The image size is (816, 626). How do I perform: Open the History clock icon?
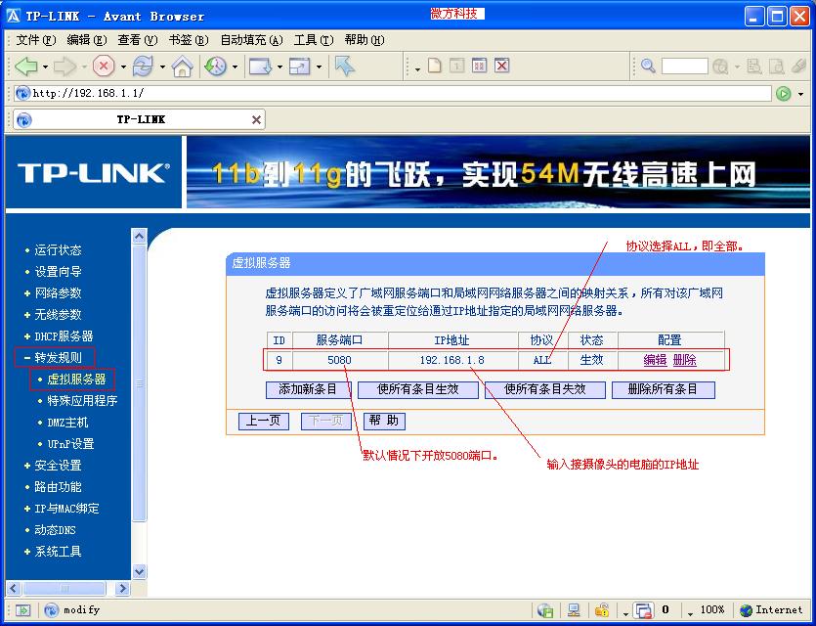point(215,67)
